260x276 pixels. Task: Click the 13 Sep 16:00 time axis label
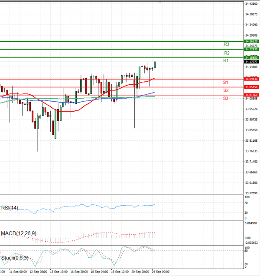coord(59,272)
